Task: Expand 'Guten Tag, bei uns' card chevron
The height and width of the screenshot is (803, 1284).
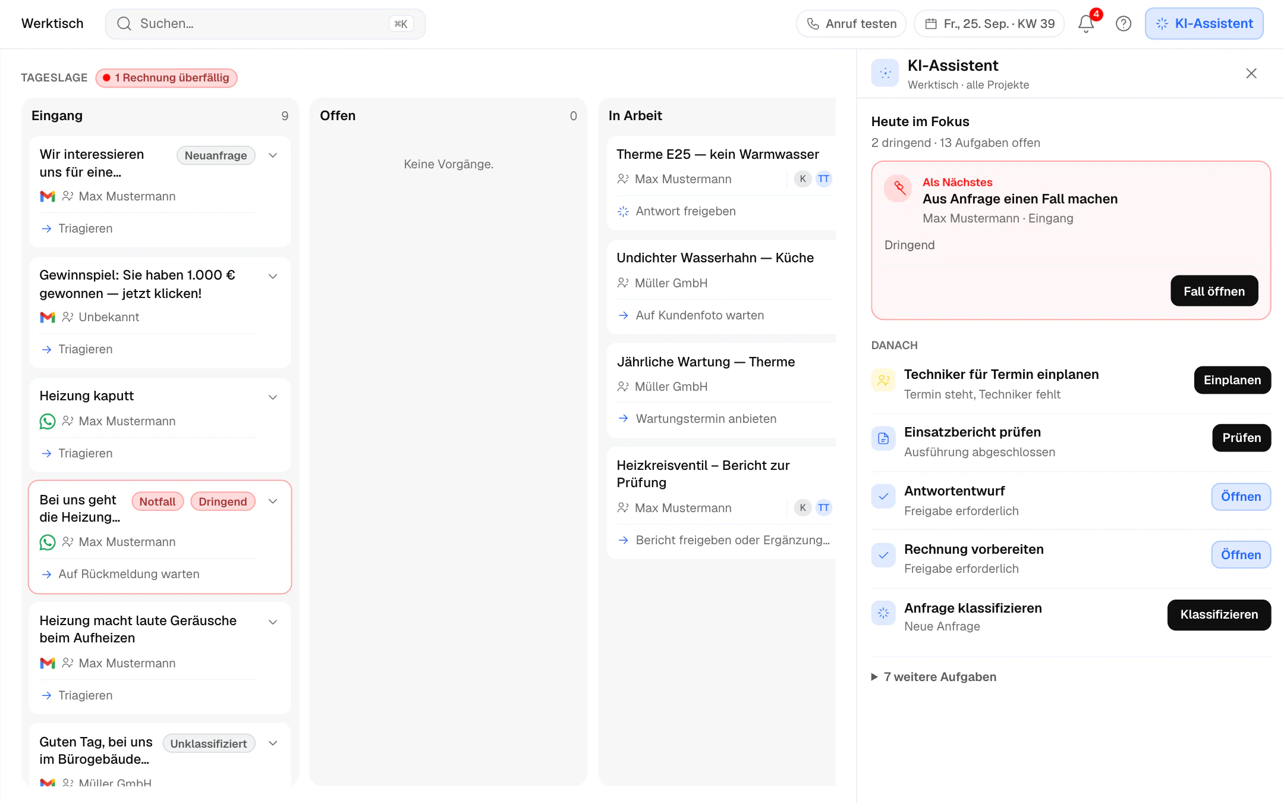Action: 273,744
